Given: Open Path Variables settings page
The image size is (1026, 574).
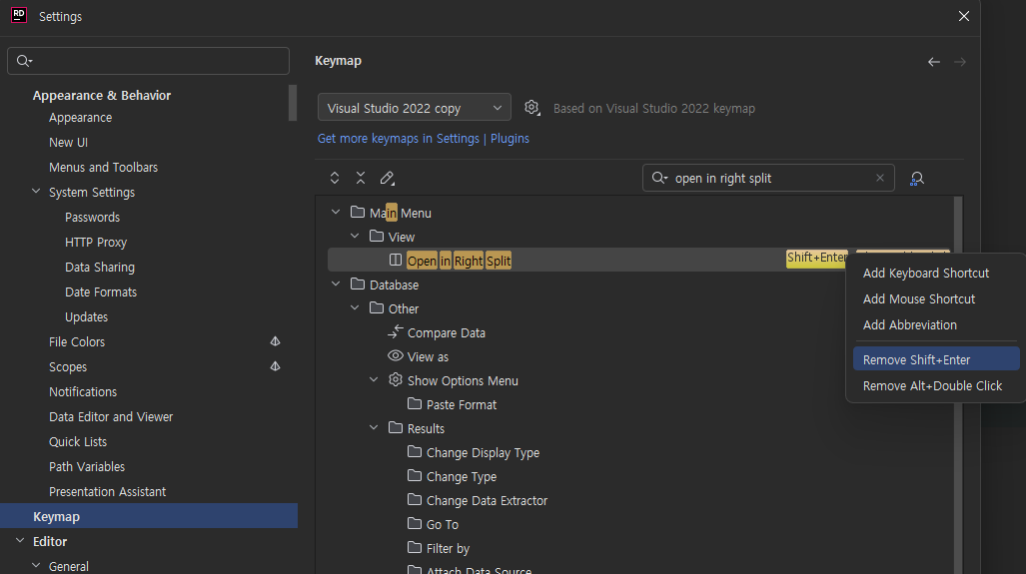Looking at the screenshot, I should [86, 466].
